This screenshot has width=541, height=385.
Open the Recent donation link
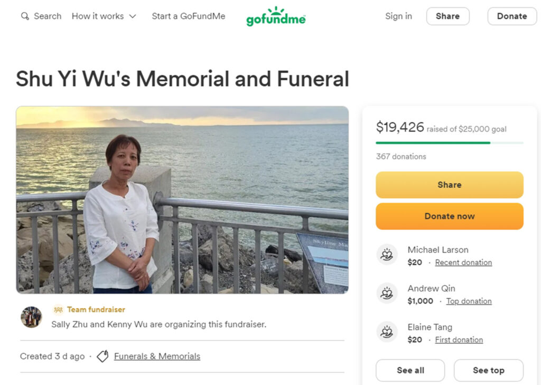pos(463,263)
